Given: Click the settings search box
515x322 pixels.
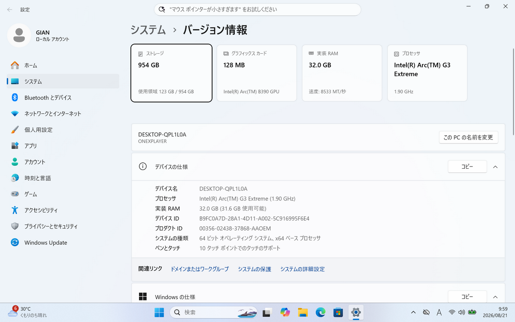Looking at the screenshot, I should coord(257,9).
